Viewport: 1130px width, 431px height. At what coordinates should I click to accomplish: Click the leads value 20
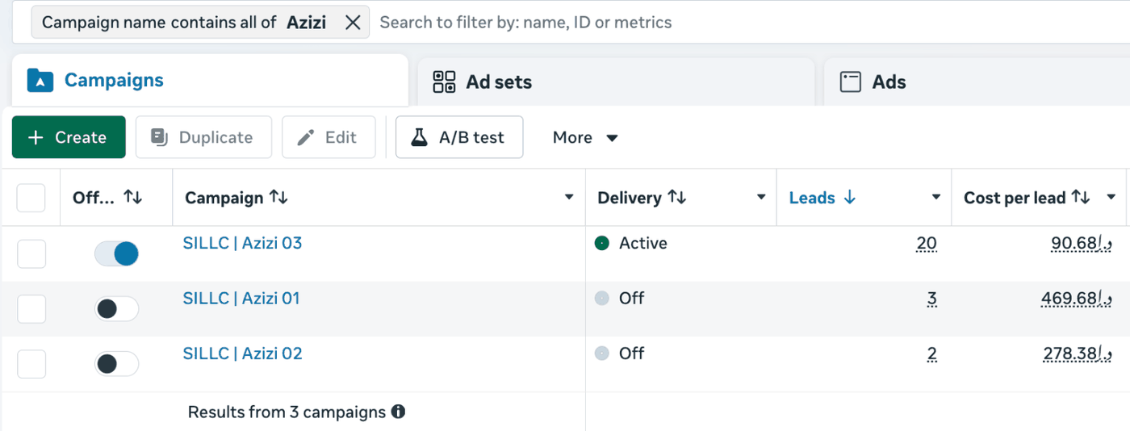pyautogui.click(x=927, y=244)
